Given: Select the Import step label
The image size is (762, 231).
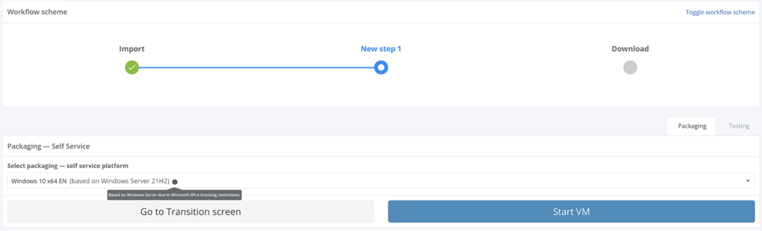Looking at the screenshot, I should [132, 49].
